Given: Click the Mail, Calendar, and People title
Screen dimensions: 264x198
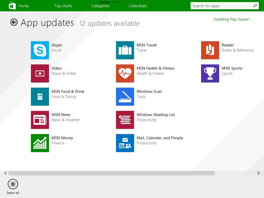Looking at the screenshot, I should [160, 138].
